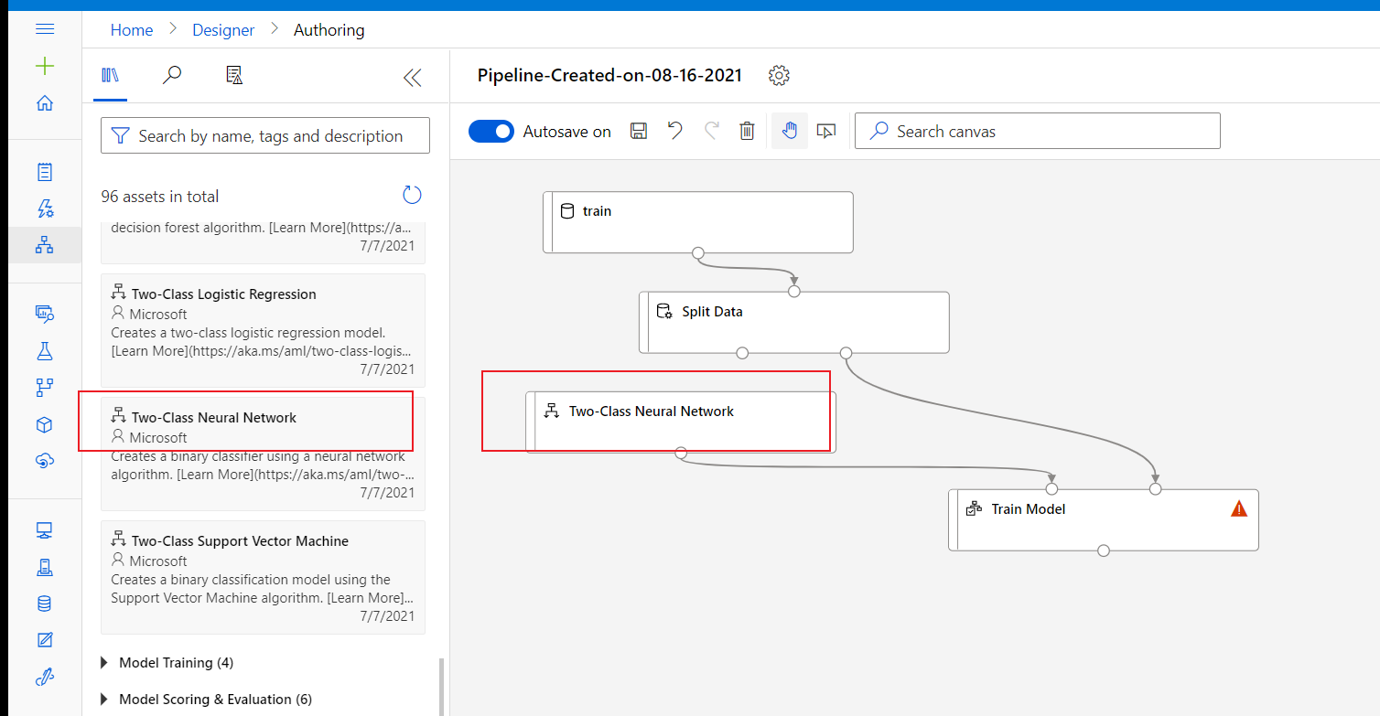Open the sidebar icon below Compute monitor
Image resolution: width=1380 pixels, height=716 pixels.
[45, 567]
